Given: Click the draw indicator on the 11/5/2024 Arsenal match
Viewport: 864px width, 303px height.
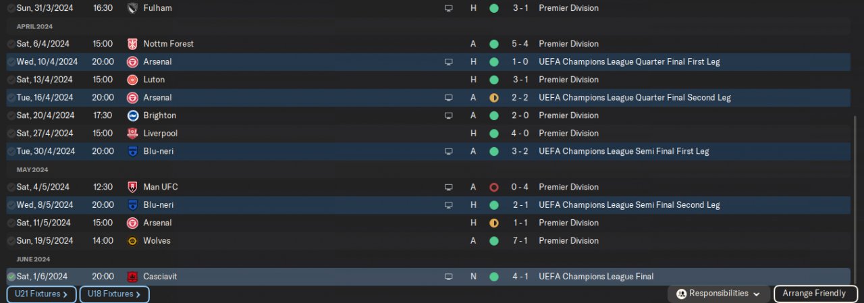Looking at the screenshot, I should [x=493, y=223].
